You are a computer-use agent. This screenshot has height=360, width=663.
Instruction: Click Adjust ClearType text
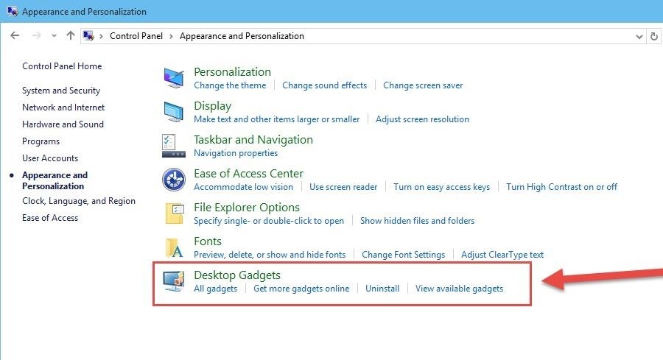502,255
